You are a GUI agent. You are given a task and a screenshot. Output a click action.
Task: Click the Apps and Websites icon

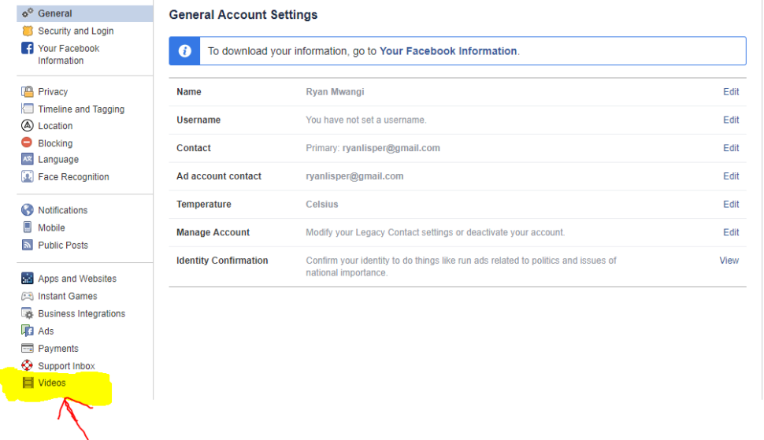[x=28, y=279]
